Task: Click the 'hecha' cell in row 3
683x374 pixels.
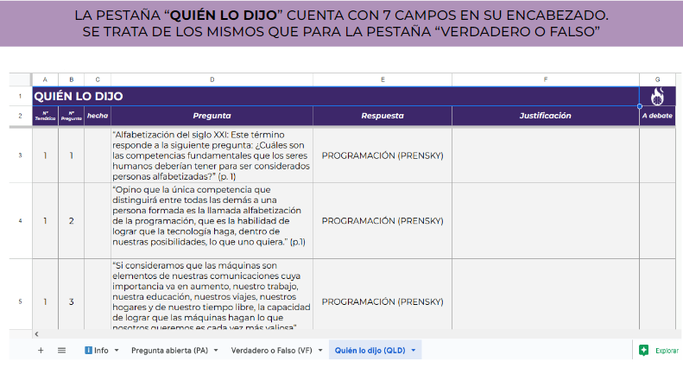Action: coord(98,155)
